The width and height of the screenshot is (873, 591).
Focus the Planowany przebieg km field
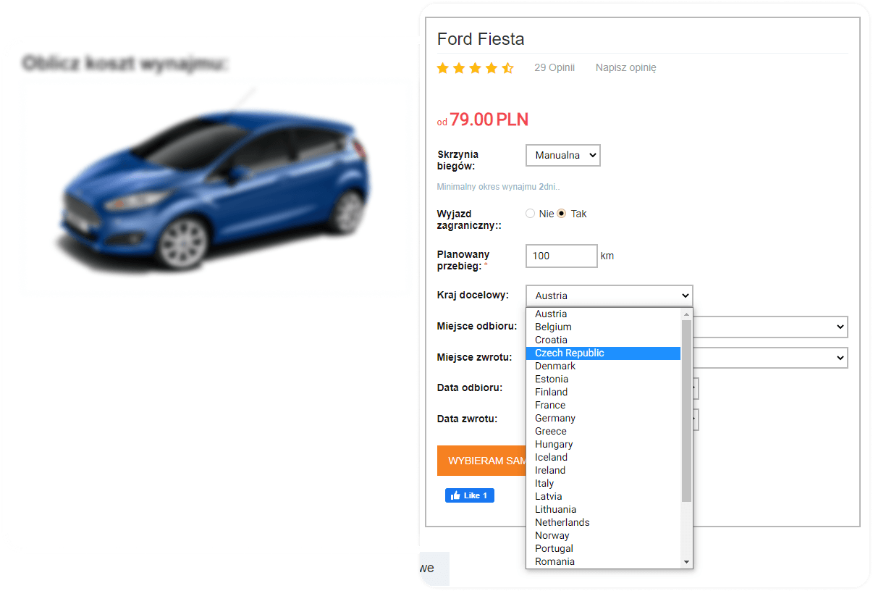(x=562, y=256)
